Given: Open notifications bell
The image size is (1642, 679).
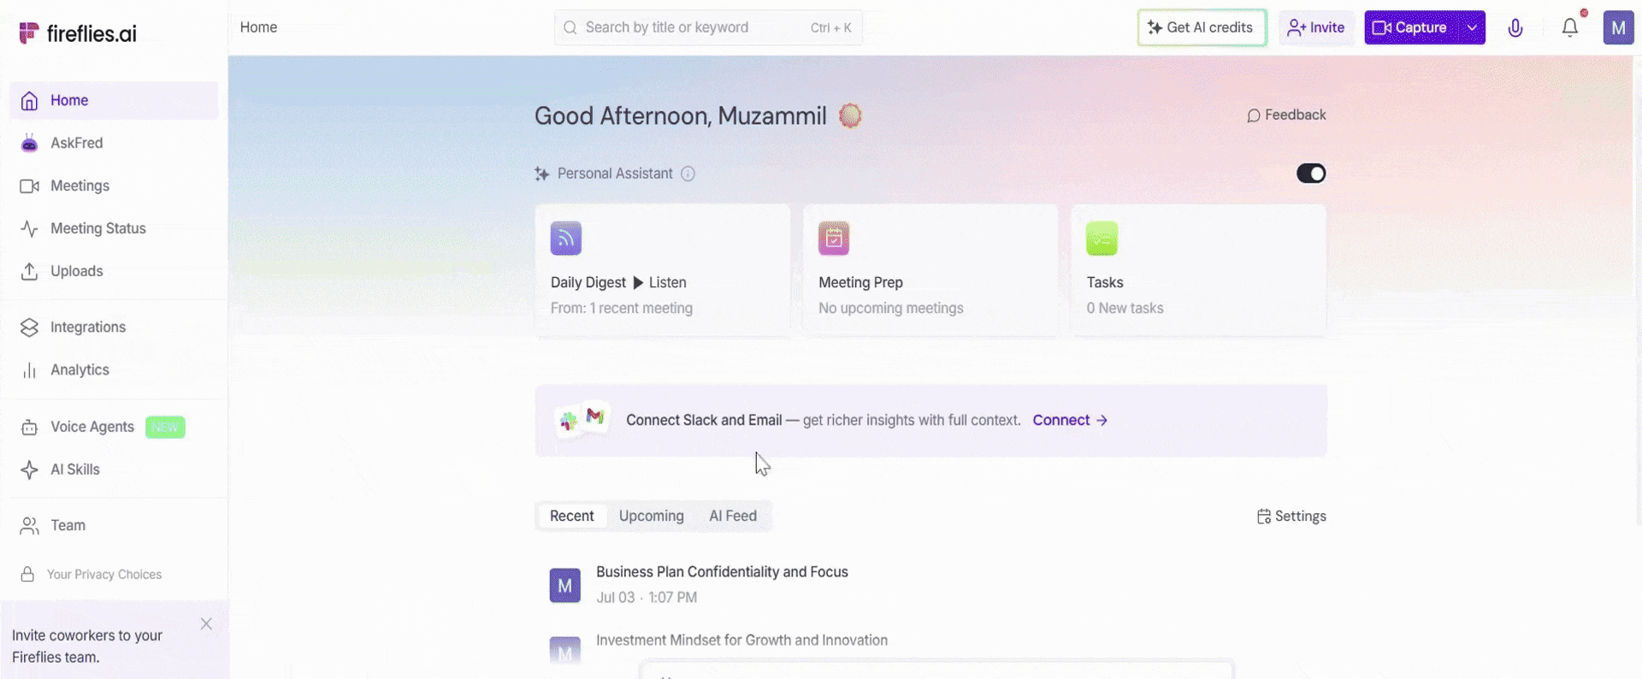Looking at the screenshot, I should pos(1570,27).
